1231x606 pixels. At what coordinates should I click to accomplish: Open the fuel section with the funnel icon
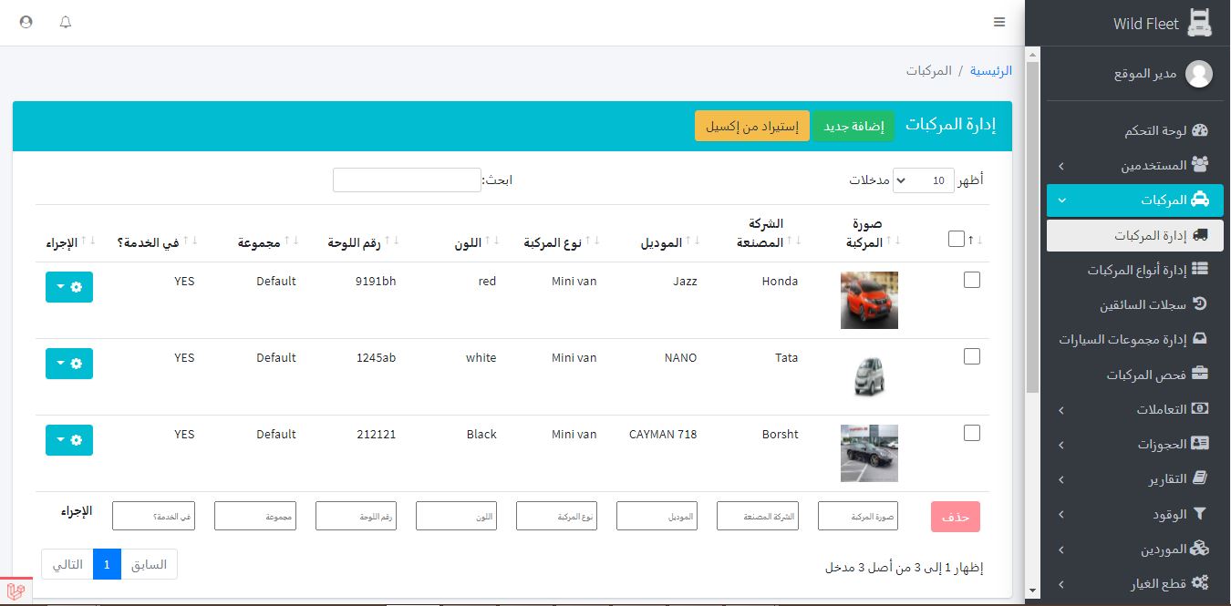pyautogui.click(x=1200, y=515)
